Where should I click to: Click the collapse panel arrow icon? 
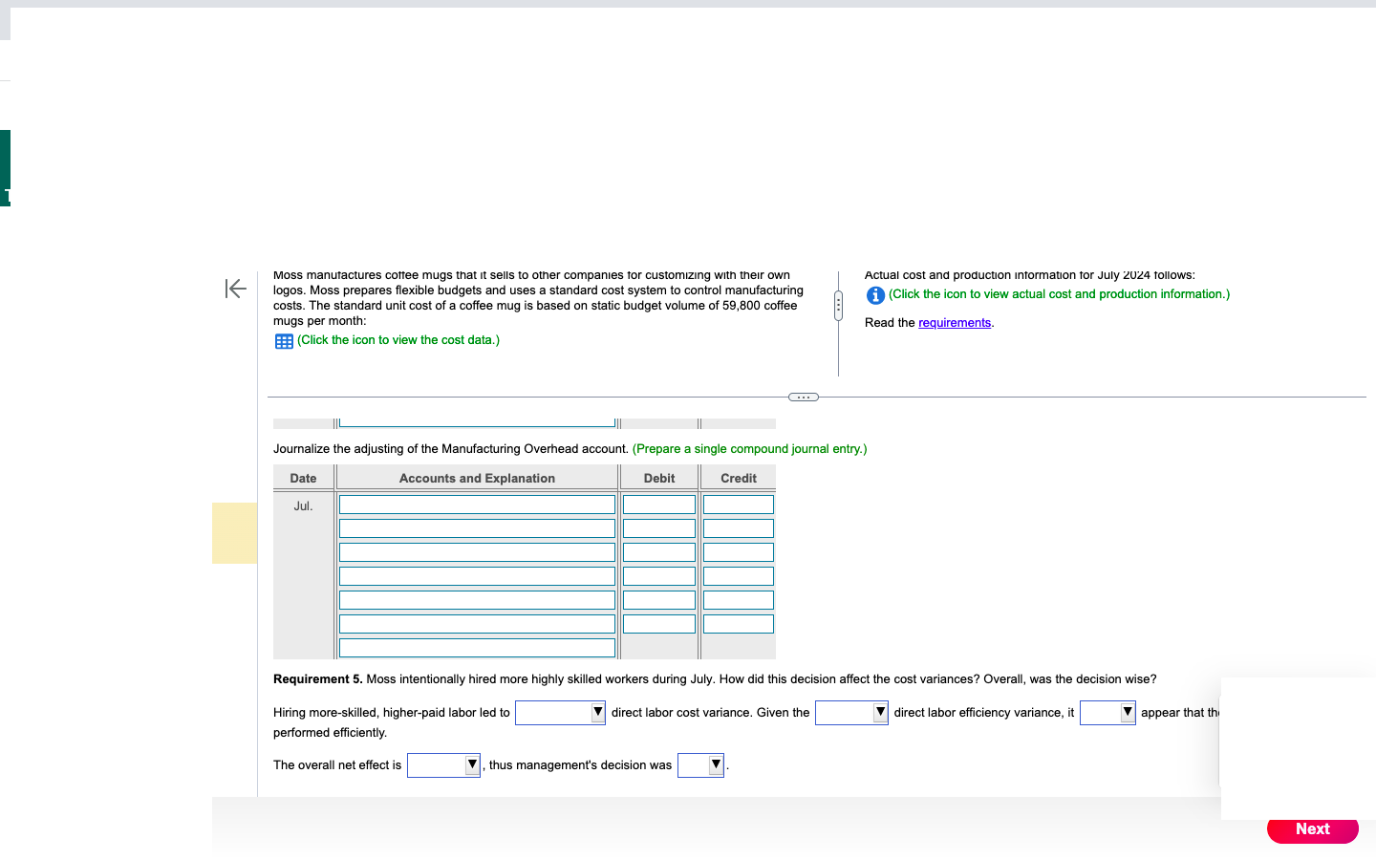[235, 288]
